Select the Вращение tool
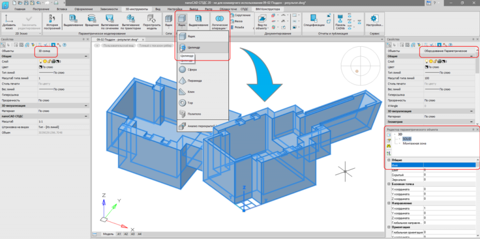This screenshot has width=480, height=239. click(x=91, y=22)
